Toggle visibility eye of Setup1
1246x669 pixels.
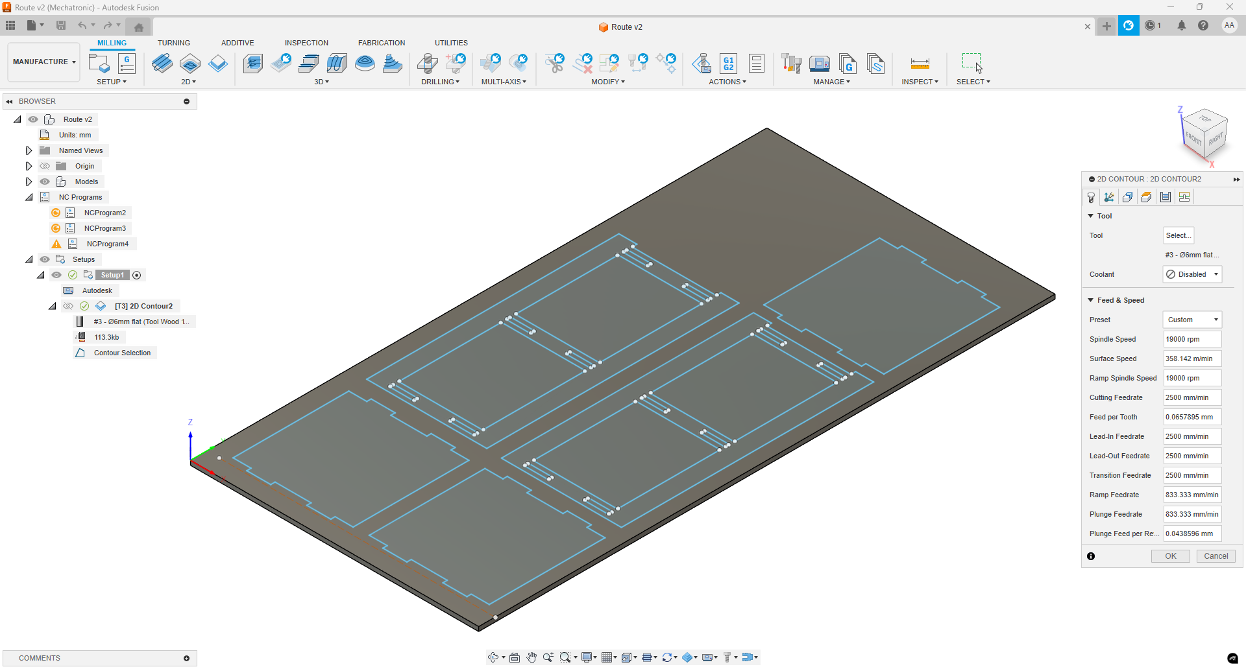tap(56, 275)
